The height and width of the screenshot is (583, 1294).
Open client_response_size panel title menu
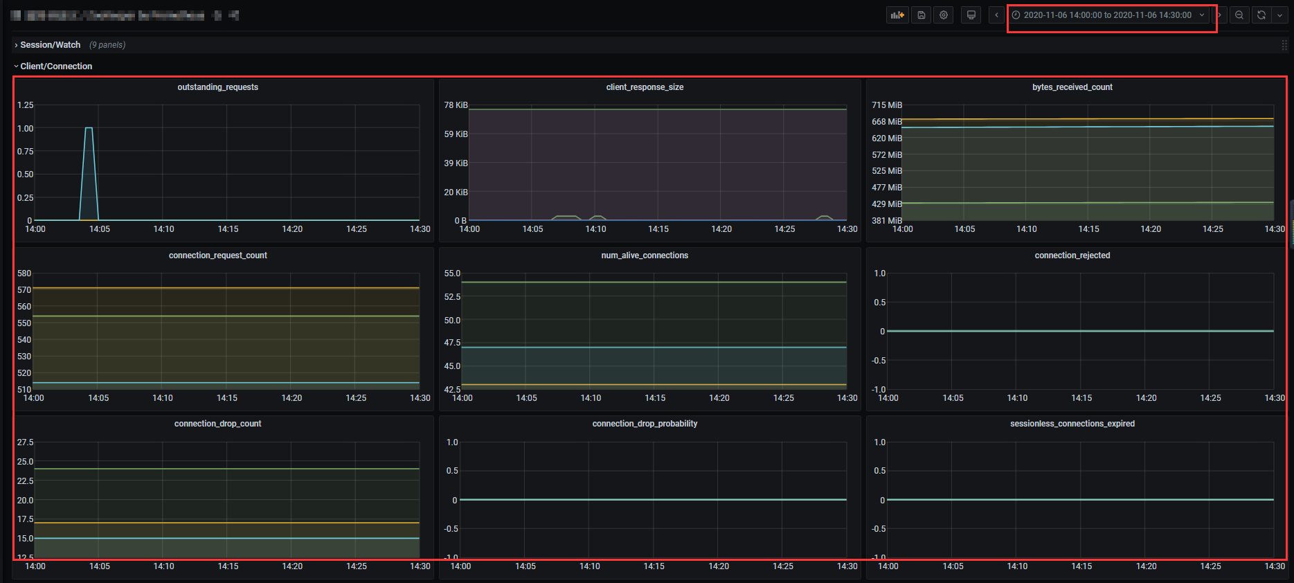click(645, 87)
